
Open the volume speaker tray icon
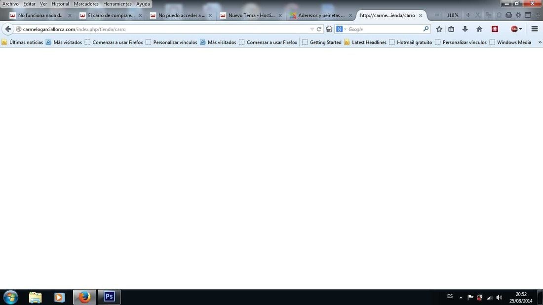click(x=499, y=298)
